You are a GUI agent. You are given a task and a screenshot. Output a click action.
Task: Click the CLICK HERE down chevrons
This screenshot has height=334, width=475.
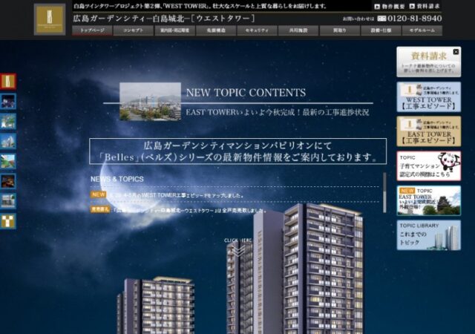238,250
